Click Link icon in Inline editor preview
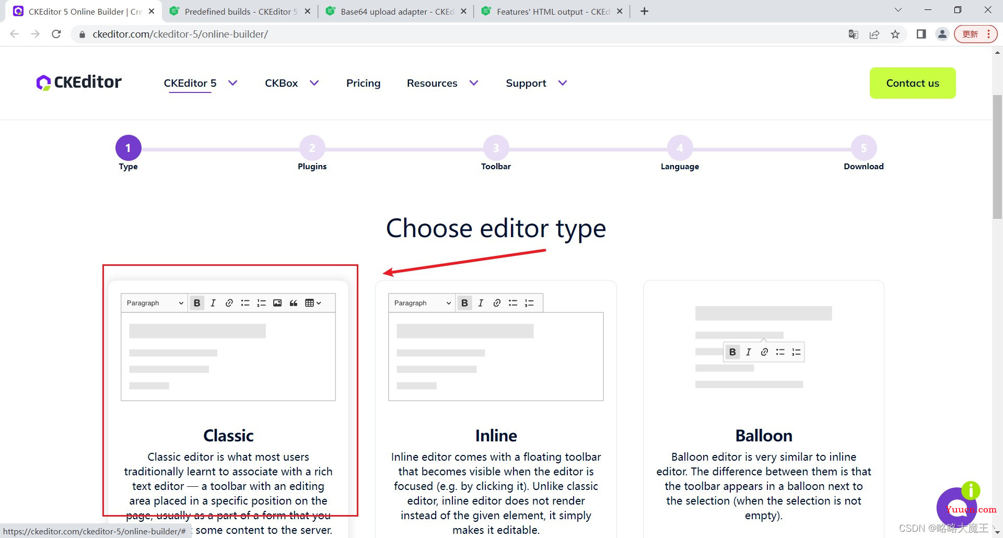 click(497, 303)
